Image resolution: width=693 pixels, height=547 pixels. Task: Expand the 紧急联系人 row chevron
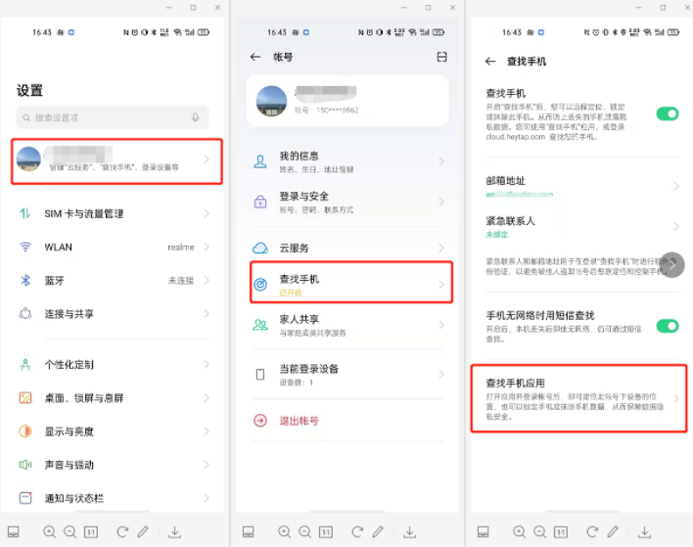[x=676, y=227]
